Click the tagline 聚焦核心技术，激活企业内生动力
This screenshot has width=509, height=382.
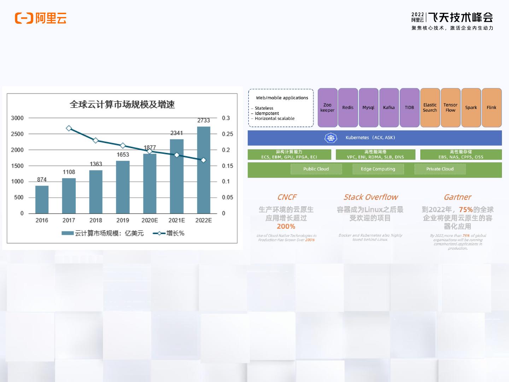tap(452, 28)
